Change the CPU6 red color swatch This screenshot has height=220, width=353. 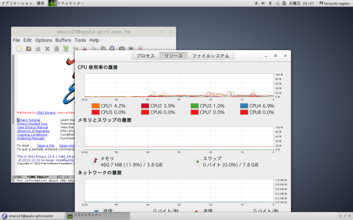145,112
